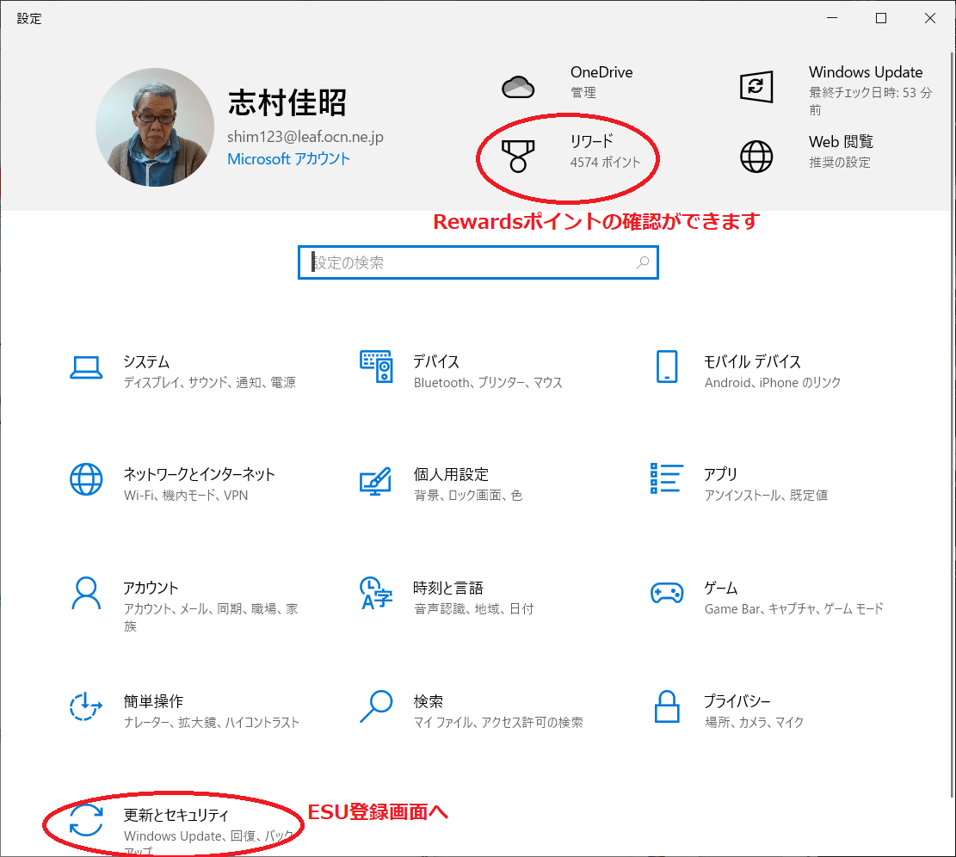Click the 音声認識、地域、日付 description
956x857 pixels.
point(474,609)
